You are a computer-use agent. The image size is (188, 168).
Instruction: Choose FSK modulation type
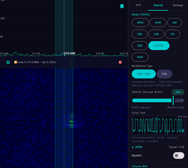164,74
